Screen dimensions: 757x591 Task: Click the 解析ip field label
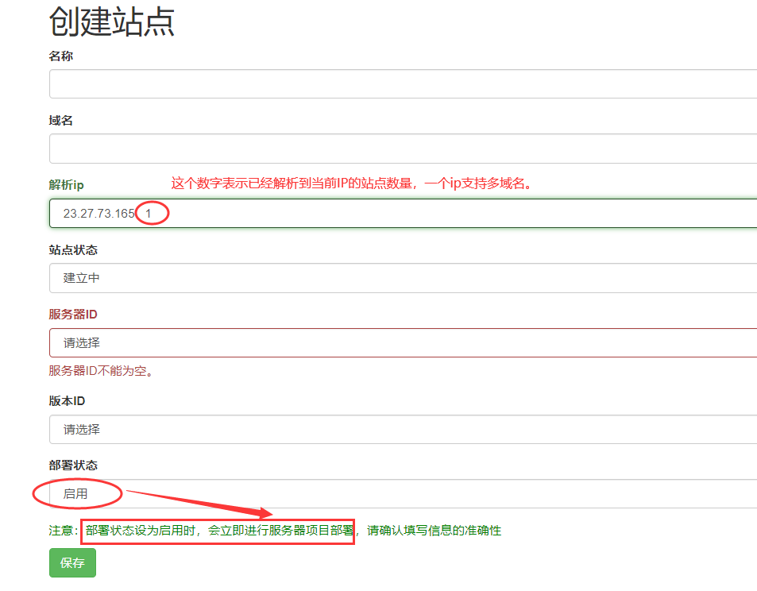tap(66, 185)
